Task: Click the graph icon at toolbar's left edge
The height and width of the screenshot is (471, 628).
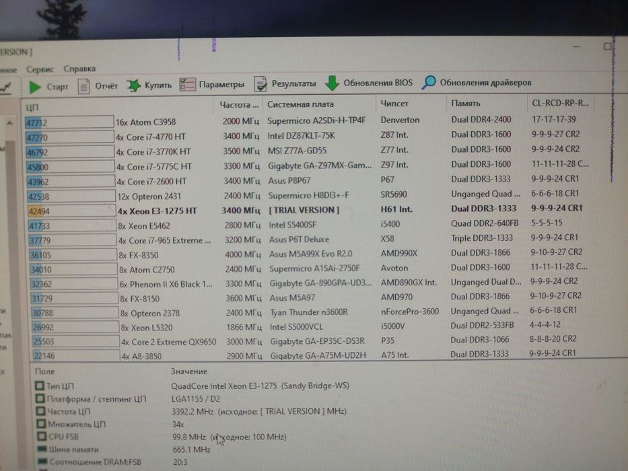Action: click(x=5, y=87)
